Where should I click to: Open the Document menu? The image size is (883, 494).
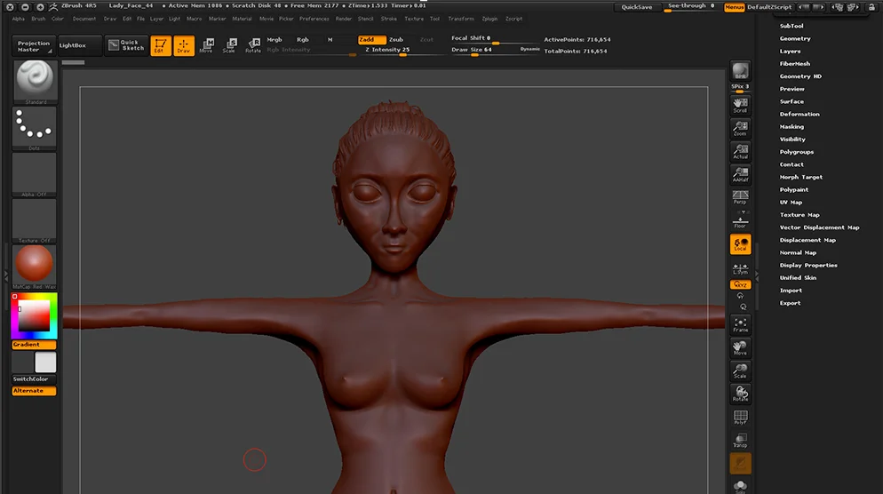pos(84,19)
